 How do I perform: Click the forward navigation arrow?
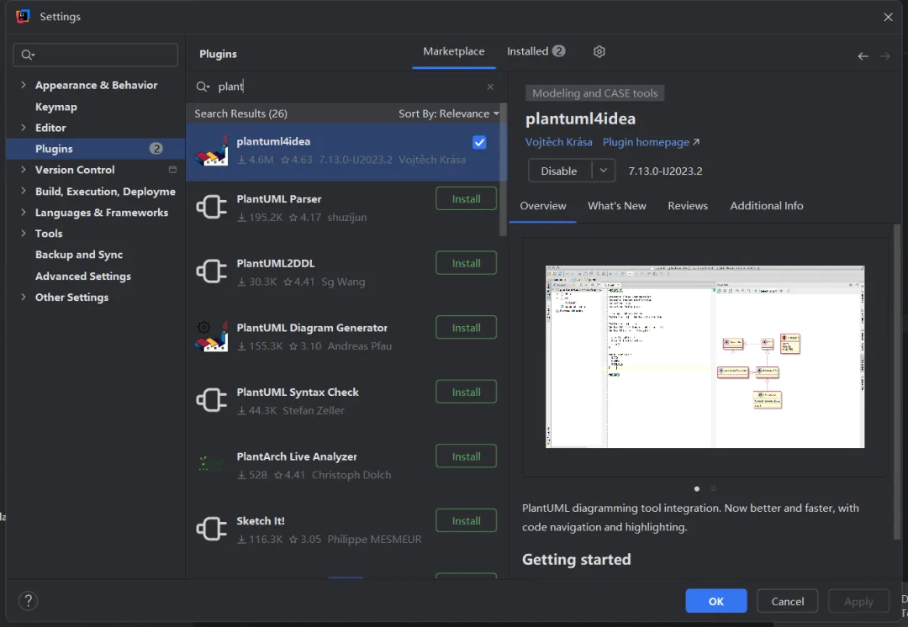pyautogui.click(x=884, y=56)
